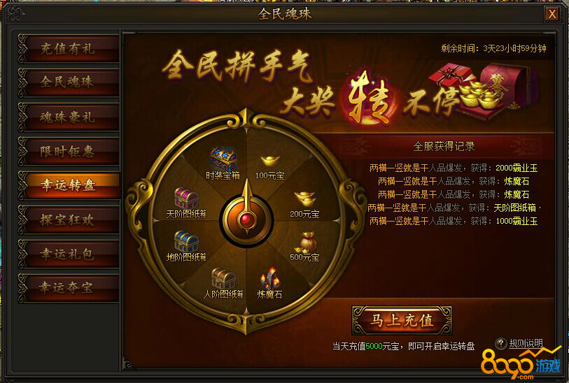Image resolution: width=569 pixels, height=383 pixels.
Task: Select the 人阶图纸箱 chest icon
Action: tap(223, 279)
